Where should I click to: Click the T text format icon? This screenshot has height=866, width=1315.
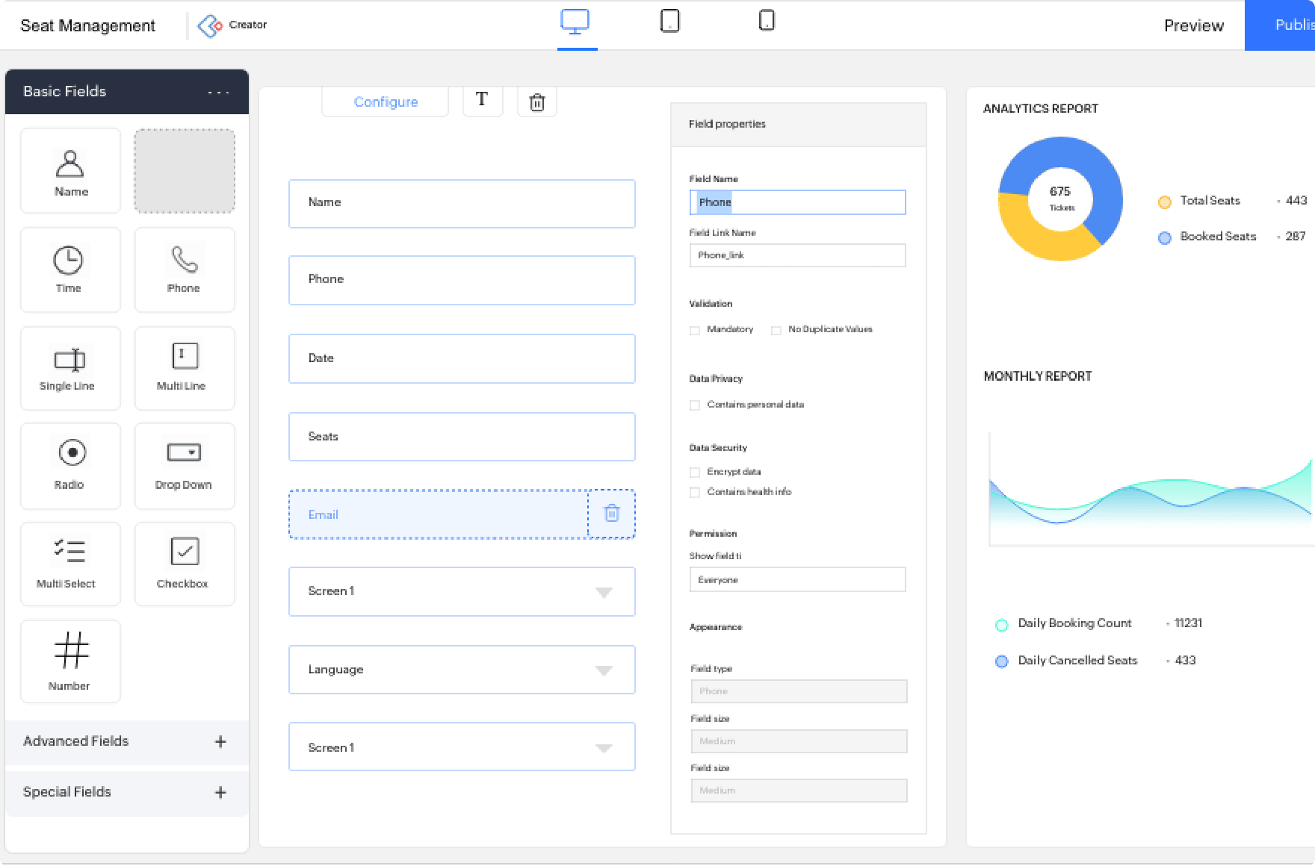tap(482, 100)
